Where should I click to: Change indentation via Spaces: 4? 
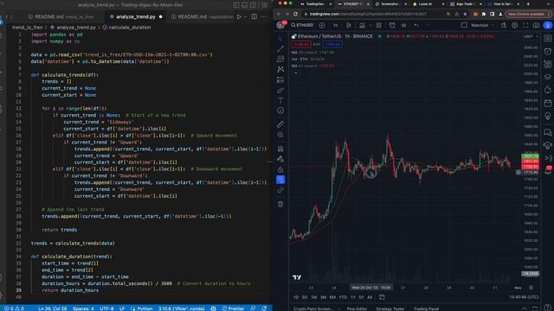pos(83,308)
